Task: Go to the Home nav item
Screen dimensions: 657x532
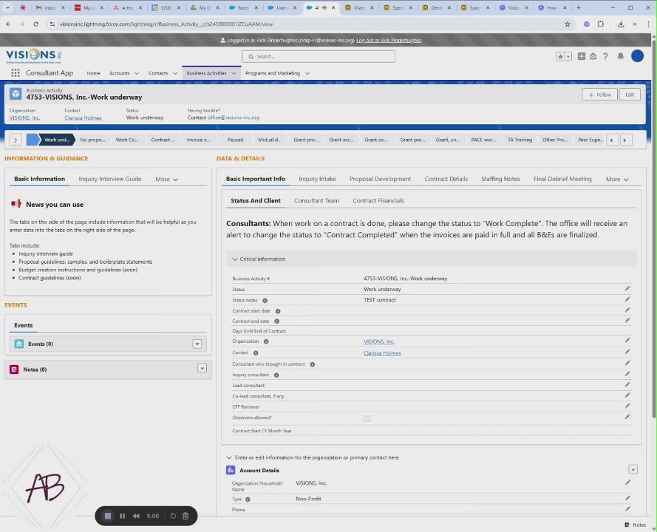Action: click(93, 73)
